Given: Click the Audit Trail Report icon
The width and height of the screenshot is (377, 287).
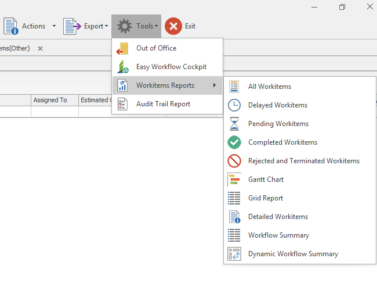Looking at the screenshot, I should (123, 104).
